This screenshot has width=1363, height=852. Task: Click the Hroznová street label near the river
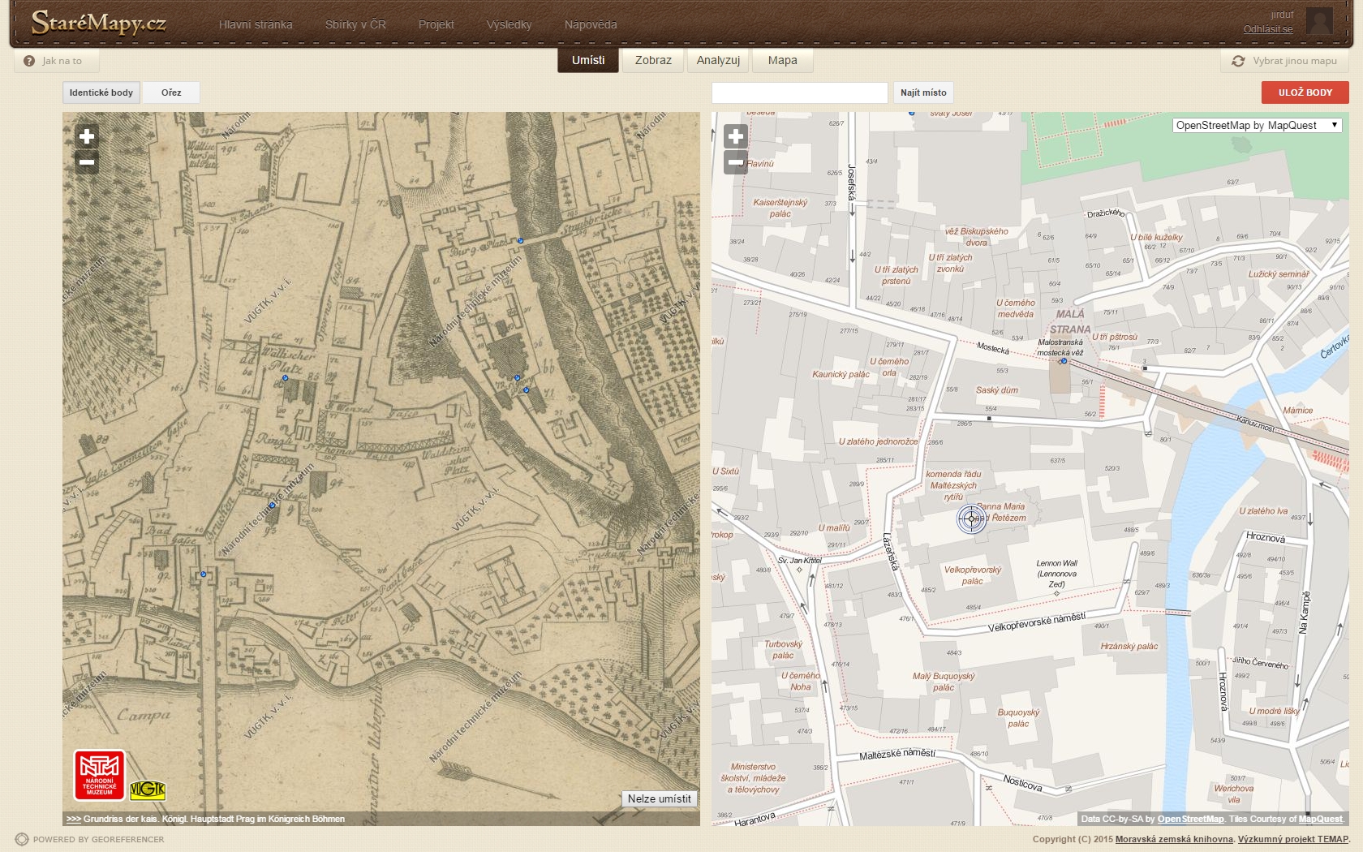[1266, 537]
